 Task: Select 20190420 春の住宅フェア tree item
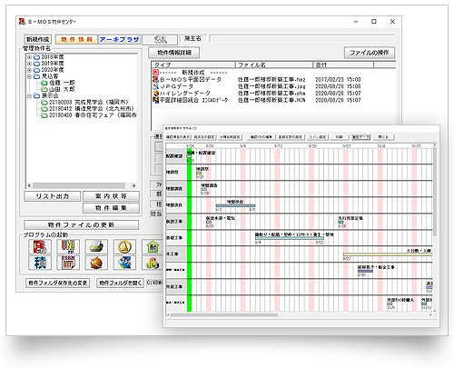93,115
